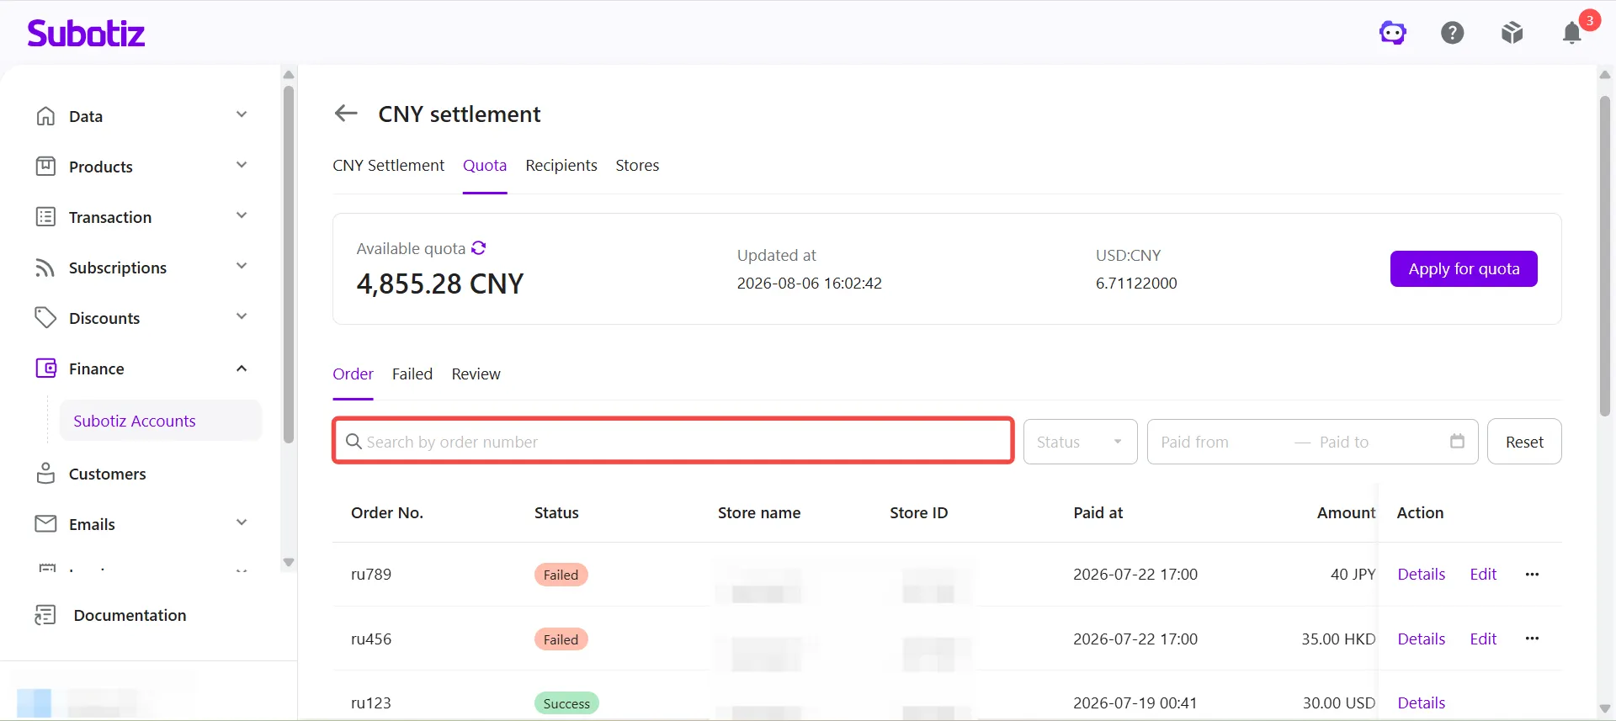Click the Products bookmark icon
This screenshot has height=721, width=1616.
[45, 167]
